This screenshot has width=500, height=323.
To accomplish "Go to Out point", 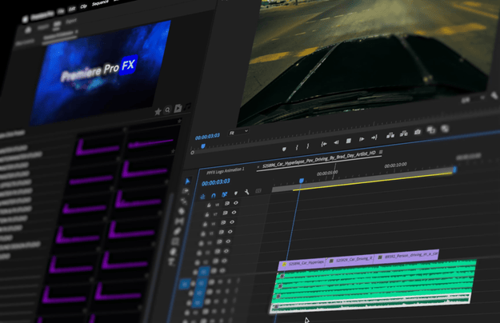I will 374,138.
